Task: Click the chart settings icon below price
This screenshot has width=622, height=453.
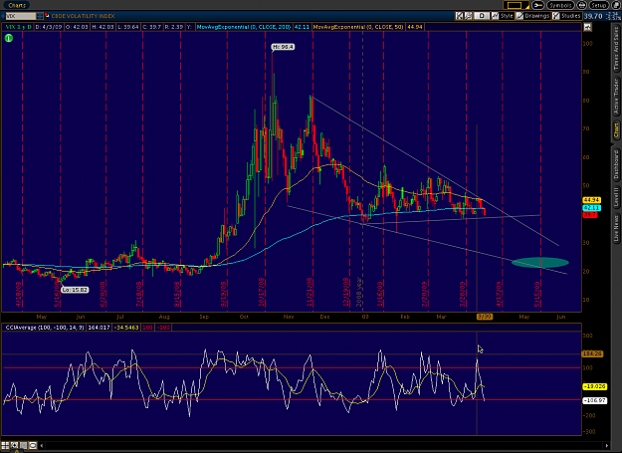Action: click(x=587, y=27)
